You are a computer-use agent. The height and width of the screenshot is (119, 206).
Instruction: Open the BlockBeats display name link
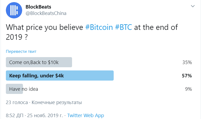point(38,7)
